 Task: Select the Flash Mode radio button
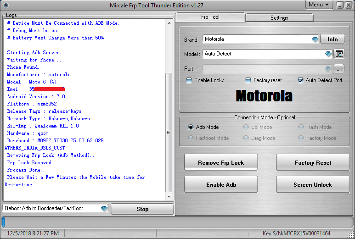point(301,127)
